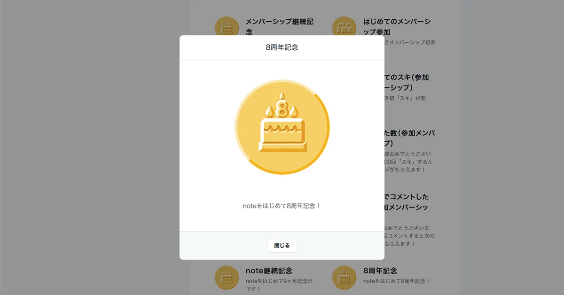This screenshot has height=295, width=564.
Task: Click the large 8th anniversary cake badge
Action: (282, 127)
